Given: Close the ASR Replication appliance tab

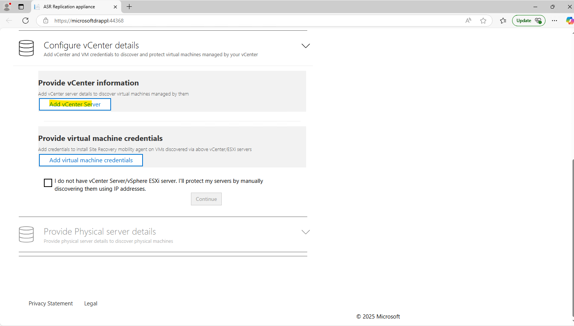Looking at the screenshot, I should (115, 7).
